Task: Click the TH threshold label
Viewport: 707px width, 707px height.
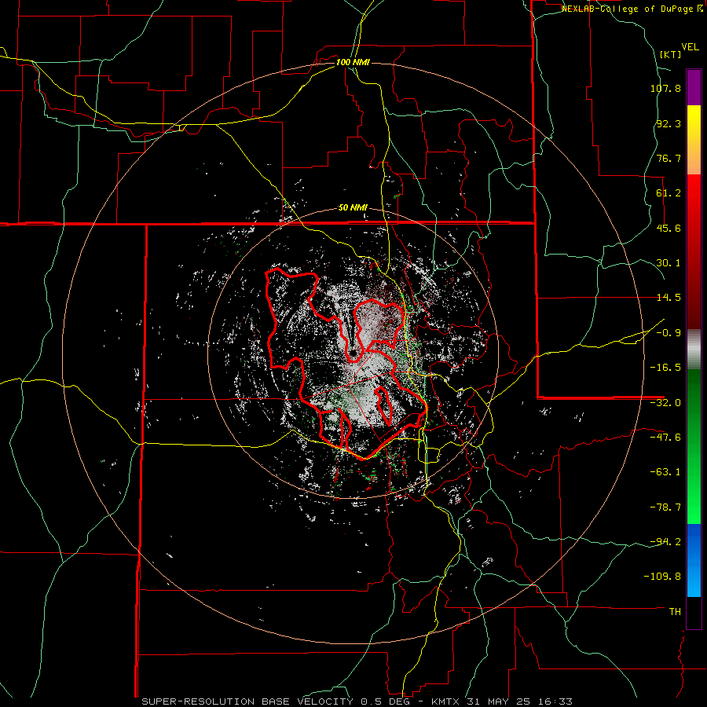Action: click(x=675, y=612)
